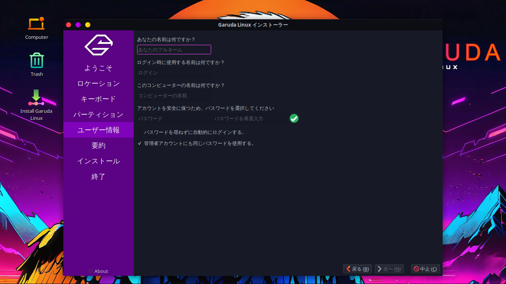This screenshot has width=506, height=284.
Task: Select the ロケーション step in the sidebar
Action: 99,84
